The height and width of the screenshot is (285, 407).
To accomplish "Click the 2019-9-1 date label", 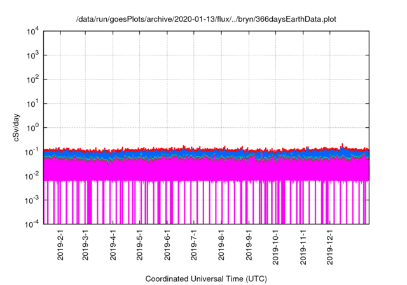I will point(249,245).
